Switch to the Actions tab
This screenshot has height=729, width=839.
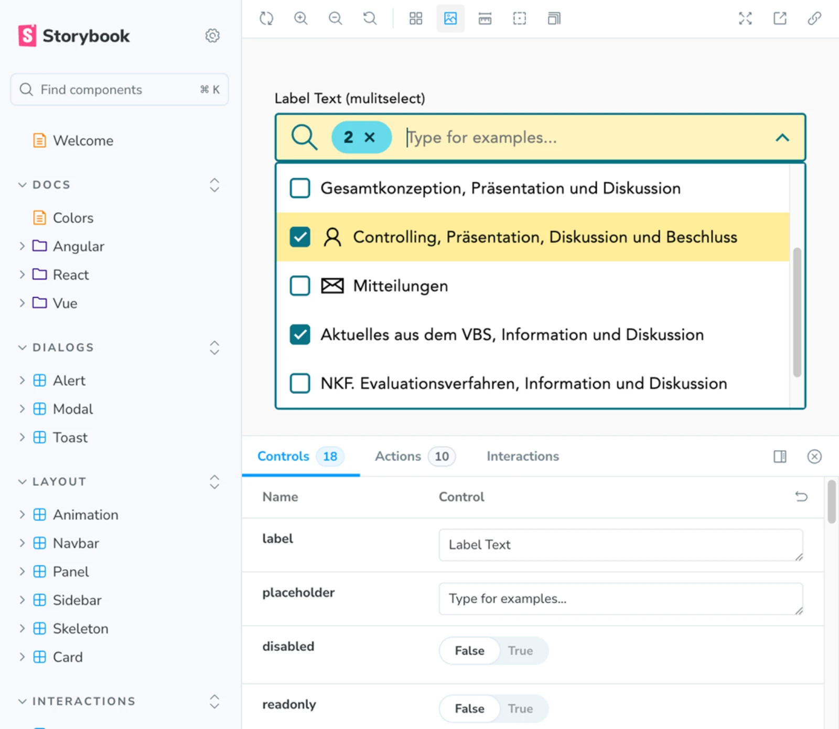(x=398, y=456)
